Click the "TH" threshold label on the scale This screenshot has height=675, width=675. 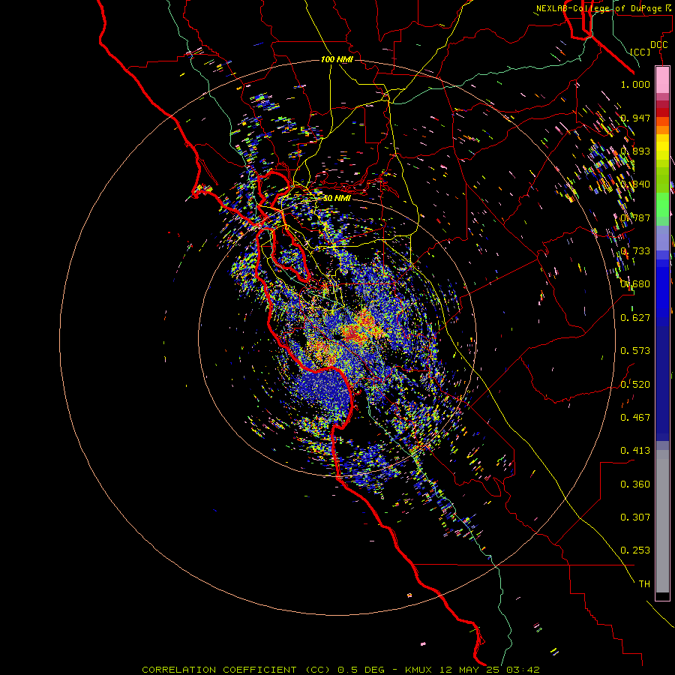(x=644, y=583)
